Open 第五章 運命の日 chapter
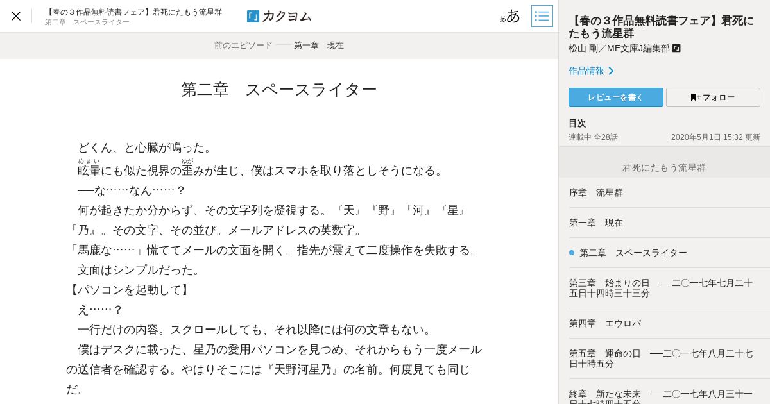The width and height of the screenshot is (770, 404). point(665,358)
